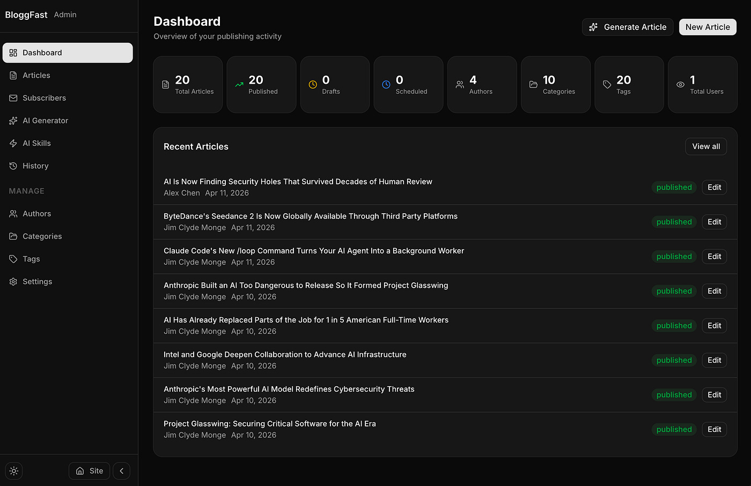Click the Categories folder icon
Screen dimensions: 751x486
(x=13, y=236)
